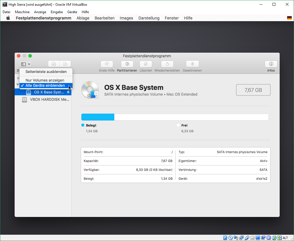Open the Darstellung menu
The height and width of the screenshot is (241, 294).
point(149,18)
